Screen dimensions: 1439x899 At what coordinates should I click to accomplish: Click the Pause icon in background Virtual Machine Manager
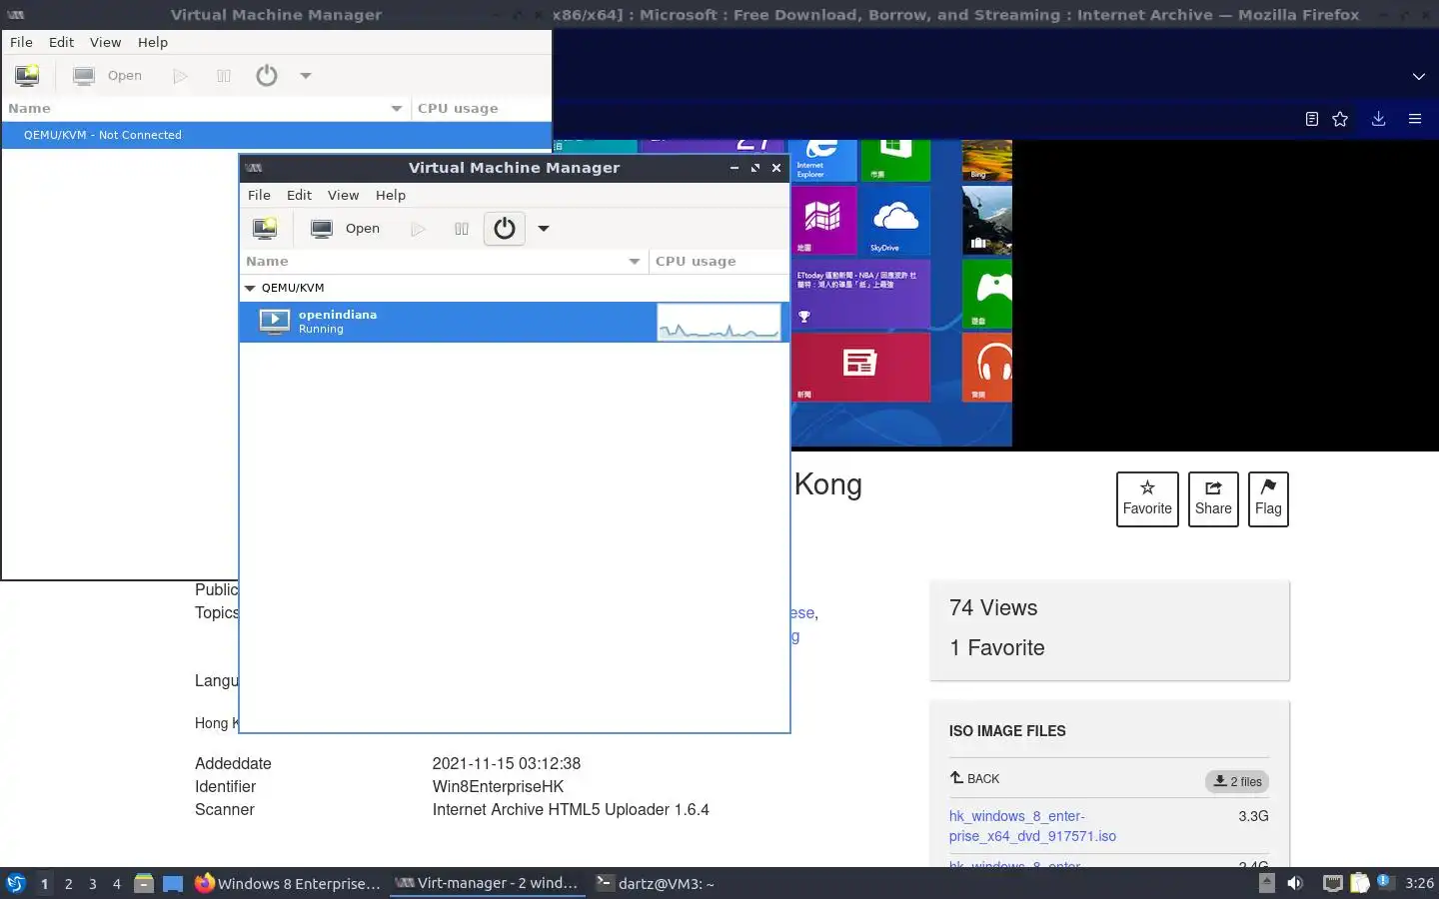point(224,76)
